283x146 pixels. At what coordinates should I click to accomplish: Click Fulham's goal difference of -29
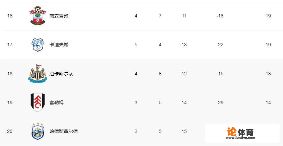pos(220,102)
